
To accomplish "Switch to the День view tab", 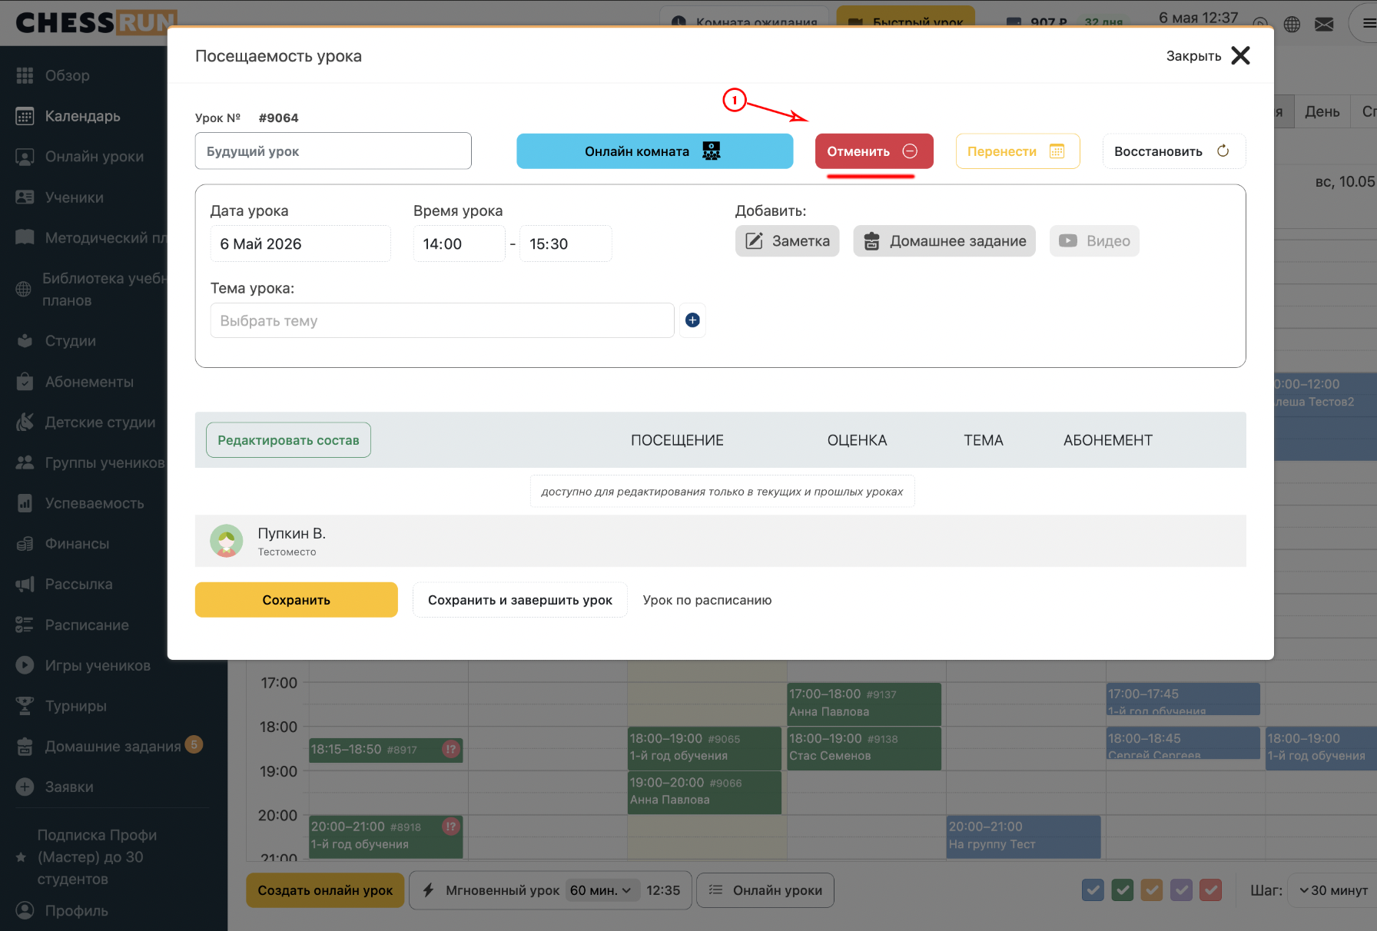I will (x=1322, y=111).
